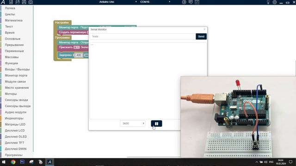The height and width of the screenshot is (166, 296).
Task: Open the Windows Start menu
Action: click(x=4, y=162)
